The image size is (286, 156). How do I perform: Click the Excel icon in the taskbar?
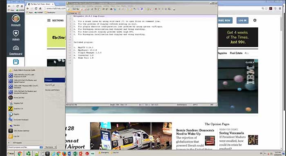pyautogui.click(x=75, y=154)
